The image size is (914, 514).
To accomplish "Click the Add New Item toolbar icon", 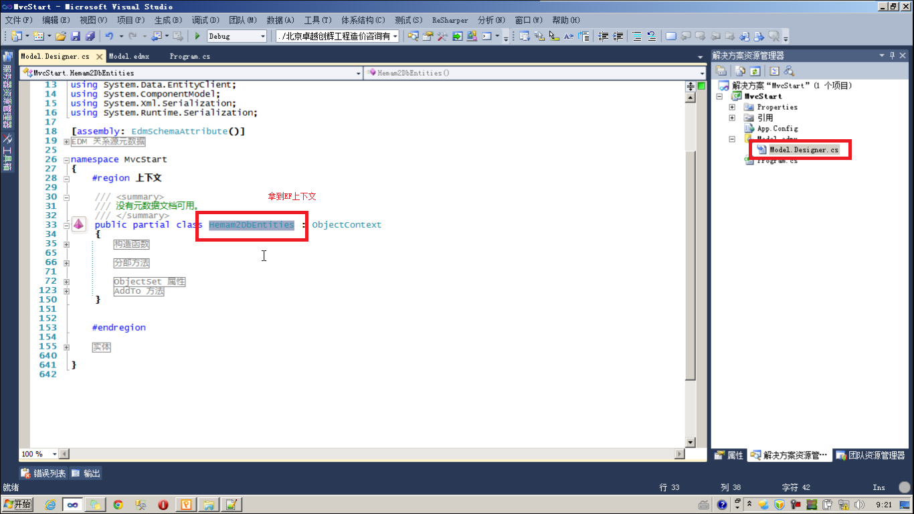I will point(38,36).
